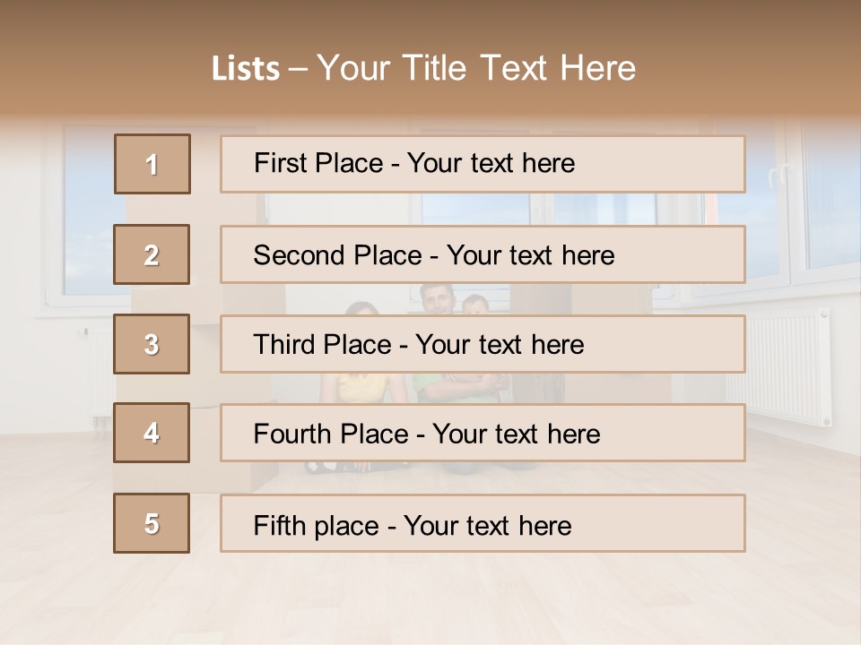The height and width of the screenshot is (645, 861).
Task: Click the number 5 box
Action: click(152, 523)
